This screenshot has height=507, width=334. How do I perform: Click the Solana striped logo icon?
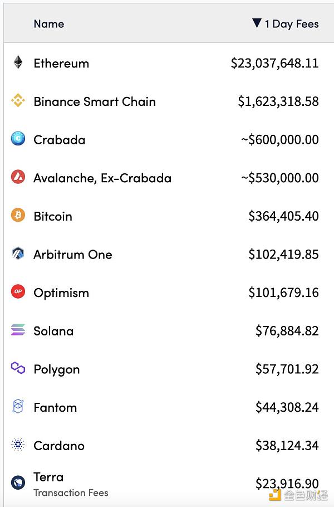18,330
